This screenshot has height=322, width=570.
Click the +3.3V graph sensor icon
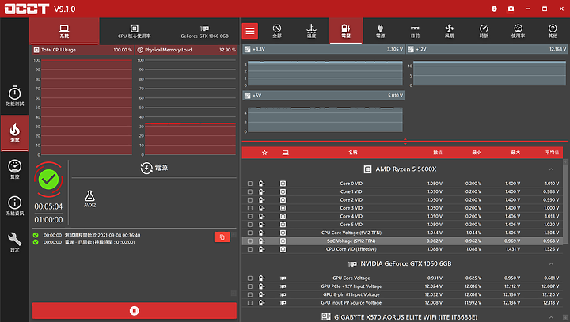[x=248, y=49]
